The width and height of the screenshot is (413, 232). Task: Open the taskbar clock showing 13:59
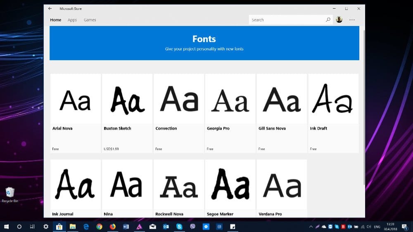[x=390, y=227]
